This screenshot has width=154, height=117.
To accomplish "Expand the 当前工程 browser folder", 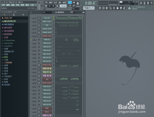I will tap(8, 18).
